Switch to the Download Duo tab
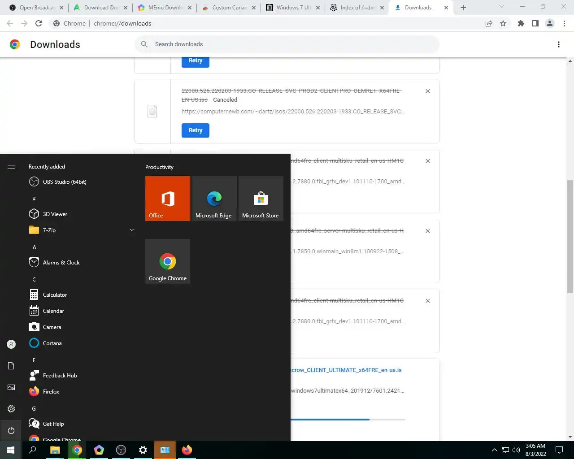Viewport: 574px width, 459px height. (101, 8)
